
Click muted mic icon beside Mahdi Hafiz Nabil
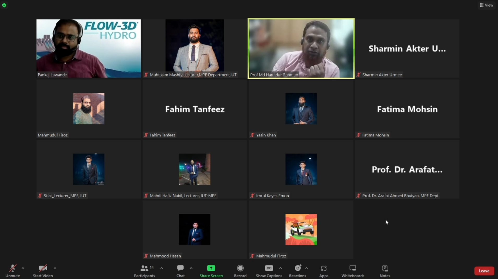(x=146, y=196)
